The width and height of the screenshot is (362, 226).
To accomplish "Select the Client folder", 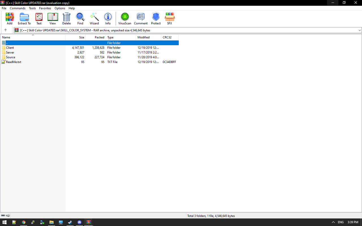I will point(10,48).
